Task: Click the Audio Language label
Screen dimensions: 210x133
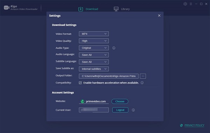Action: (x=65, y=54)
